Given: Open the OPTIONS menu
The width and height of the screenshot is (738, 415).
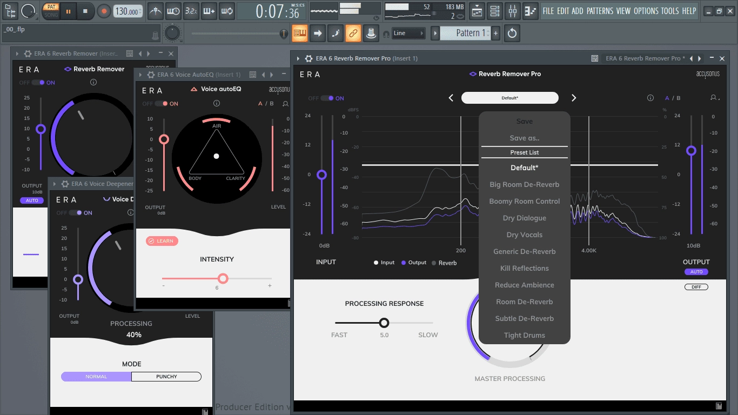Looking at the screenshot, I should click(x=646, y=11).
